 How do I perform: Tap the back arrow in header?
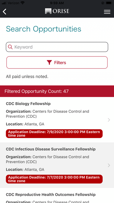[4, 12]
